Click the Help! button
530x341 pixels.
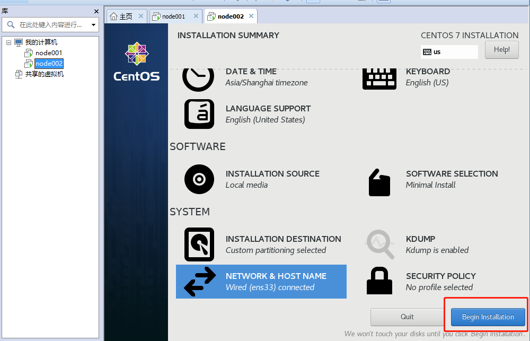(501, 50)
